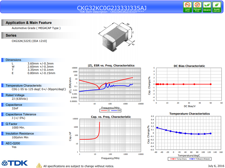Image resolution: width=225 pixels, height=168 pixels.
Task: Click the AEC-Q200 section heading
Action: click(13, 143)
